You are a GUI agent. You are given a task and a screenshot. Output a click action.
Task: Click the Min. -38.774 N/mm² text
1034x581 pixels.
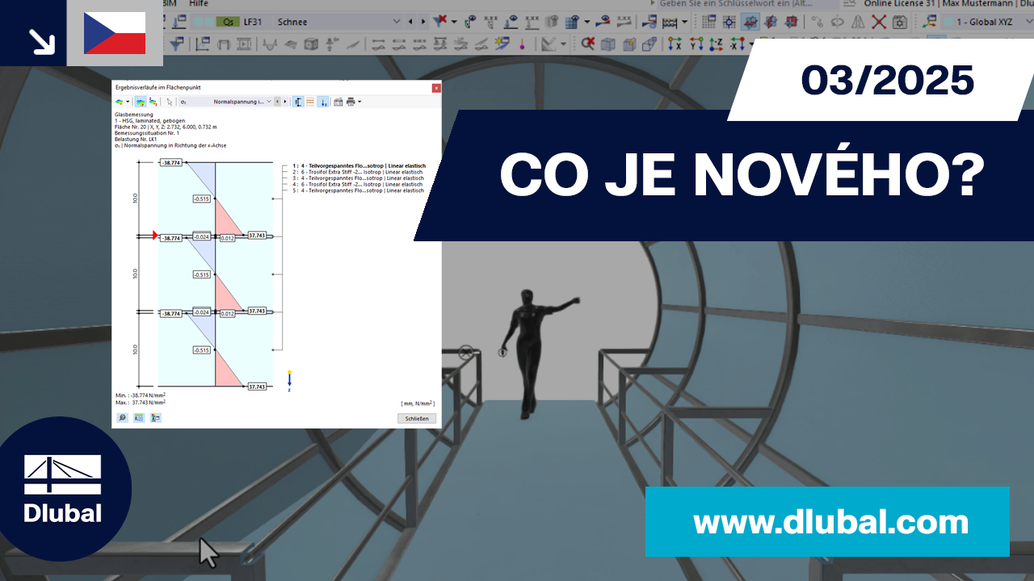(x=140, y=395)
